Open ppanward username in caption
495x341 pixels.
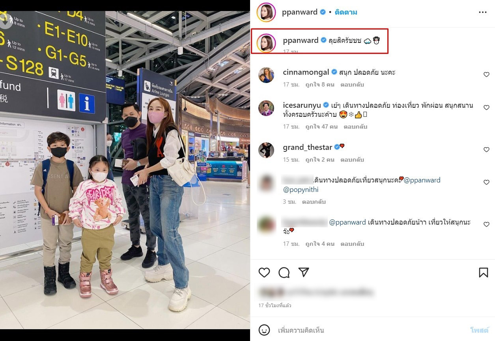301,40
